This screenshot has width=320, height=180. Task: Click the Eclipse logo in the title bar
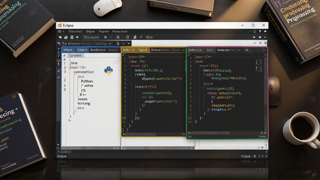(x=60, y=25)
